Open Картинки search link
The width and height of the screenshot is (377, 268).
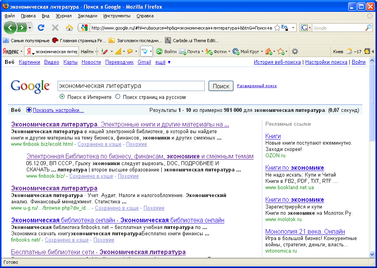pyautogui.click(x=29, y=62)
